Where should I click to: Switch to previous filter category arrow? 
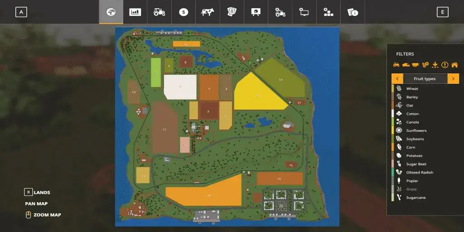[x=397, y=79]
